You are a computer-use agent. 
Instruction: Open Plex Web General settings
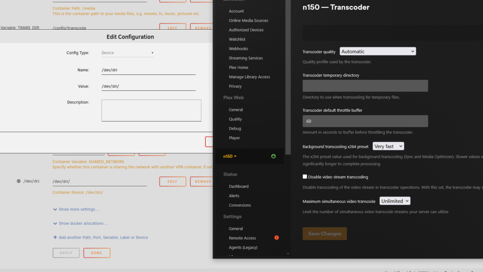coord(236,109)
